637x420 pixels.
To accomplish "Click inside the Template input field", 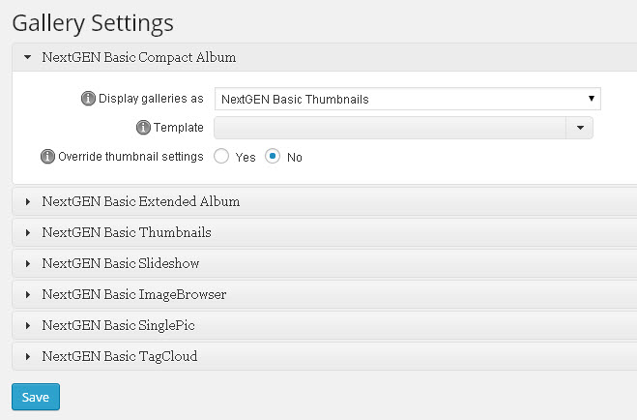I will click(390, 128).
